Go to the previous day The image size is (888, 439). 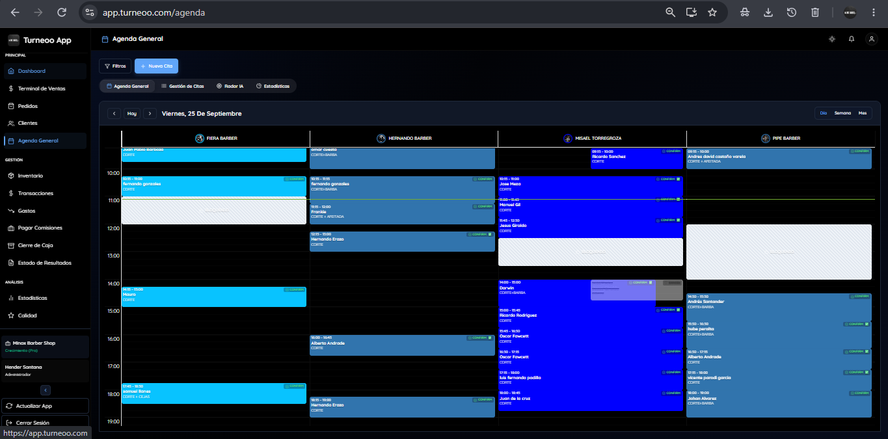click(x=114, y=113)
